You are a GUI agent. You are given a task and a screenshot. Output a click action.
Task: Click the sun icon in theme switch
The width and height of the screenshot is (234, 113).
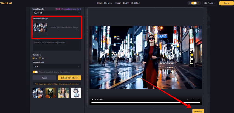[190, 3]
